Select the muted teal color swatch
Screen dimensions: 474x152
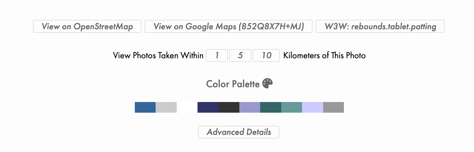pyautogui.click(x=292, y=107)
